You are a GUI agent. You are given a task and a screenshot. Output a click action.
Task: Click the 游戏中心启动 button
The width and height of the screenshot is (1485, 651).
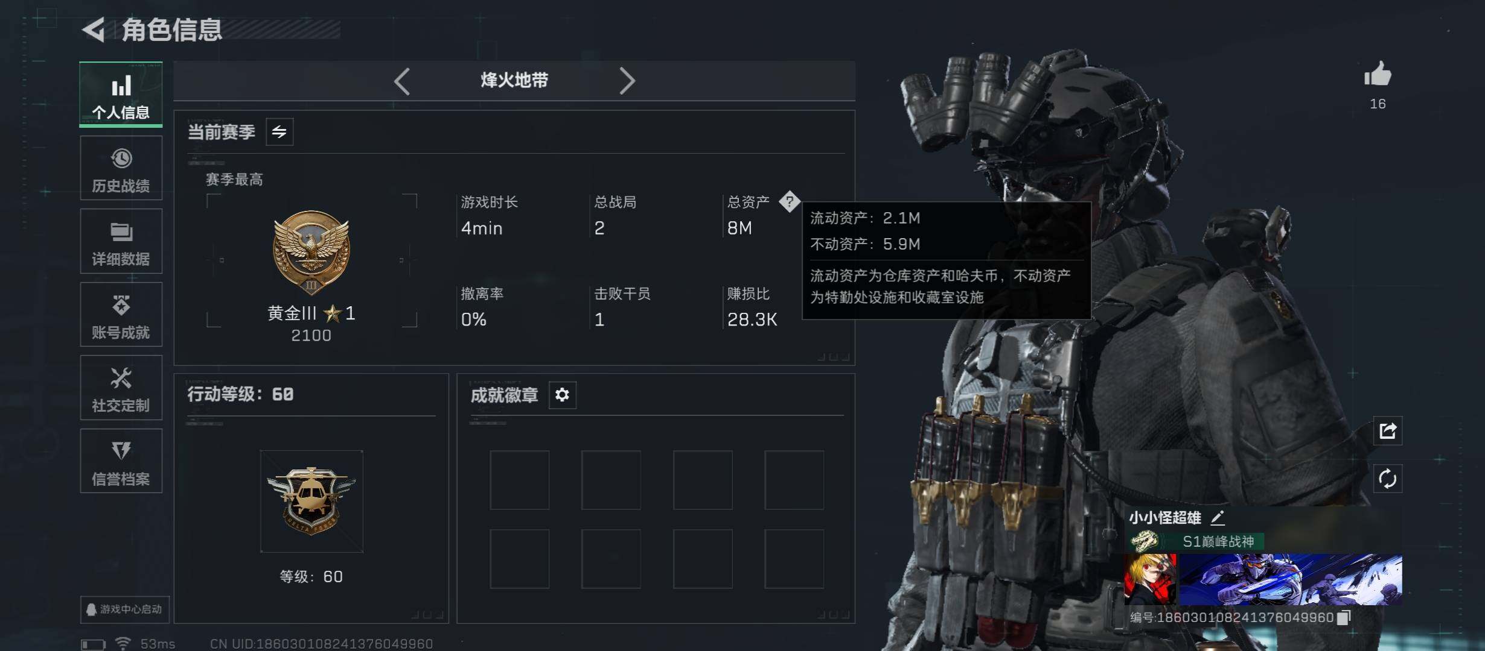[124, 609]
